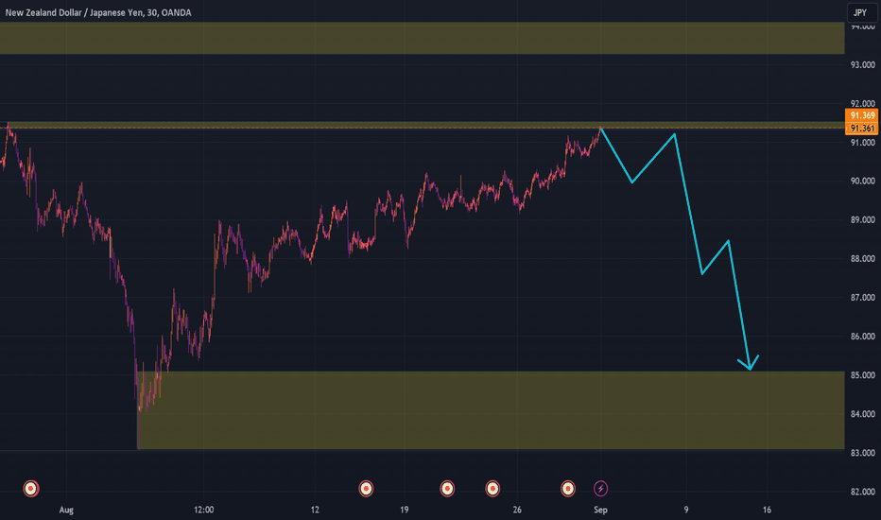Click the 83.000 price axis label
Viewport: 881px width, 520px height.
tap(862, 453)
